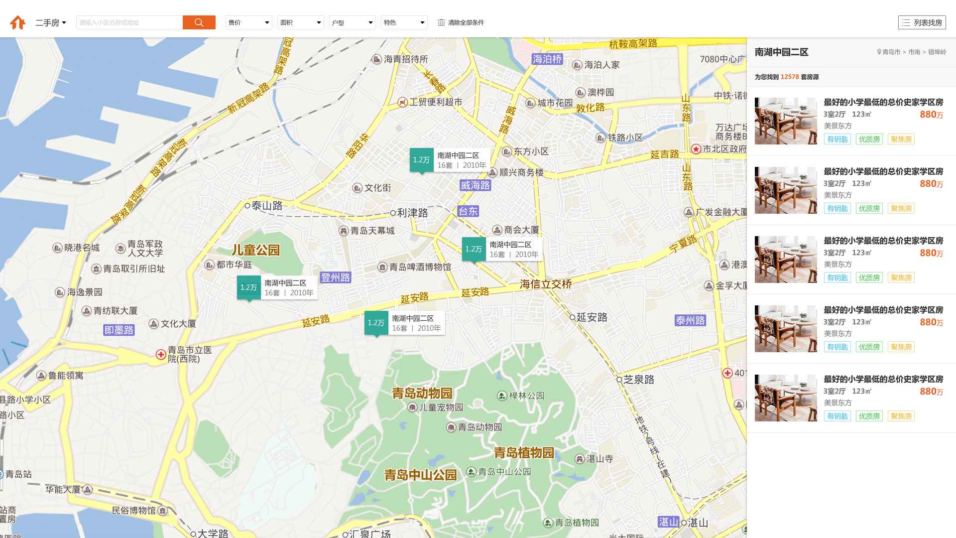Expand the 面积 area filter dropdown
This screenshot has width=956, height=538.
[x=300, y=22]
